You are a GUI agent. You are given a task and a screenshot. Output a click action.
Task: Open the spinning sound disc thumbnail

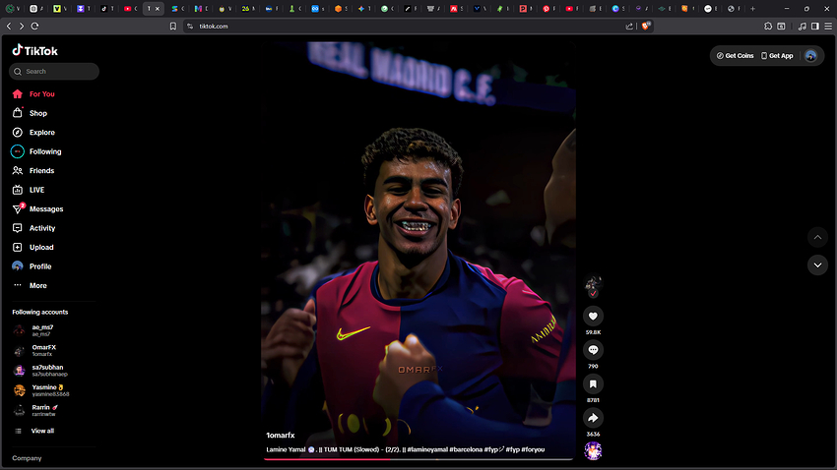pyautogui.click(x=593, y=450)
